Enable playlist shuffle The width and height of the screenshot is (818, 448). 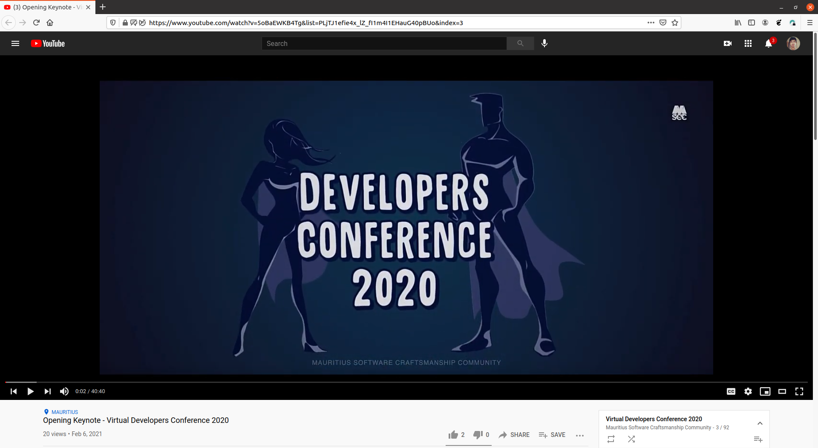click(x=631, y=439)
